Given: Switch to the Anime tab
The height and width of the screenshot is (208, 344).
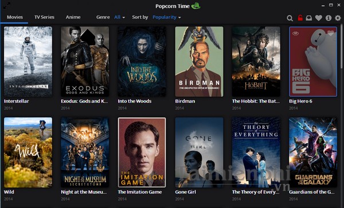Looking at the screenshot, I should coord(73,17).
